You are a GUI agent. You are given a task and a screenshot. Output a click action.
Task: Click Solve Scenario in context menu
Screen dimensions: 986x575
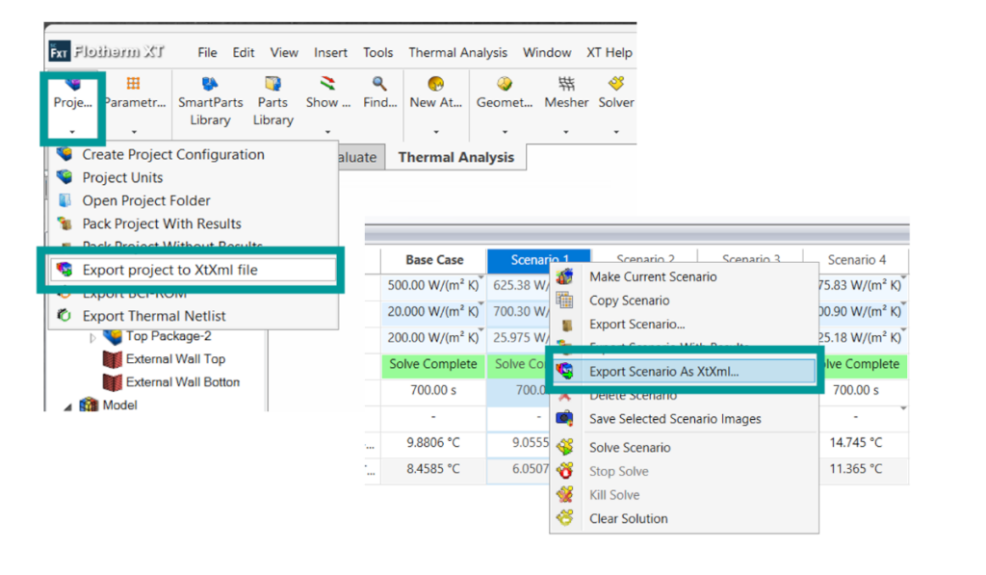630,448
